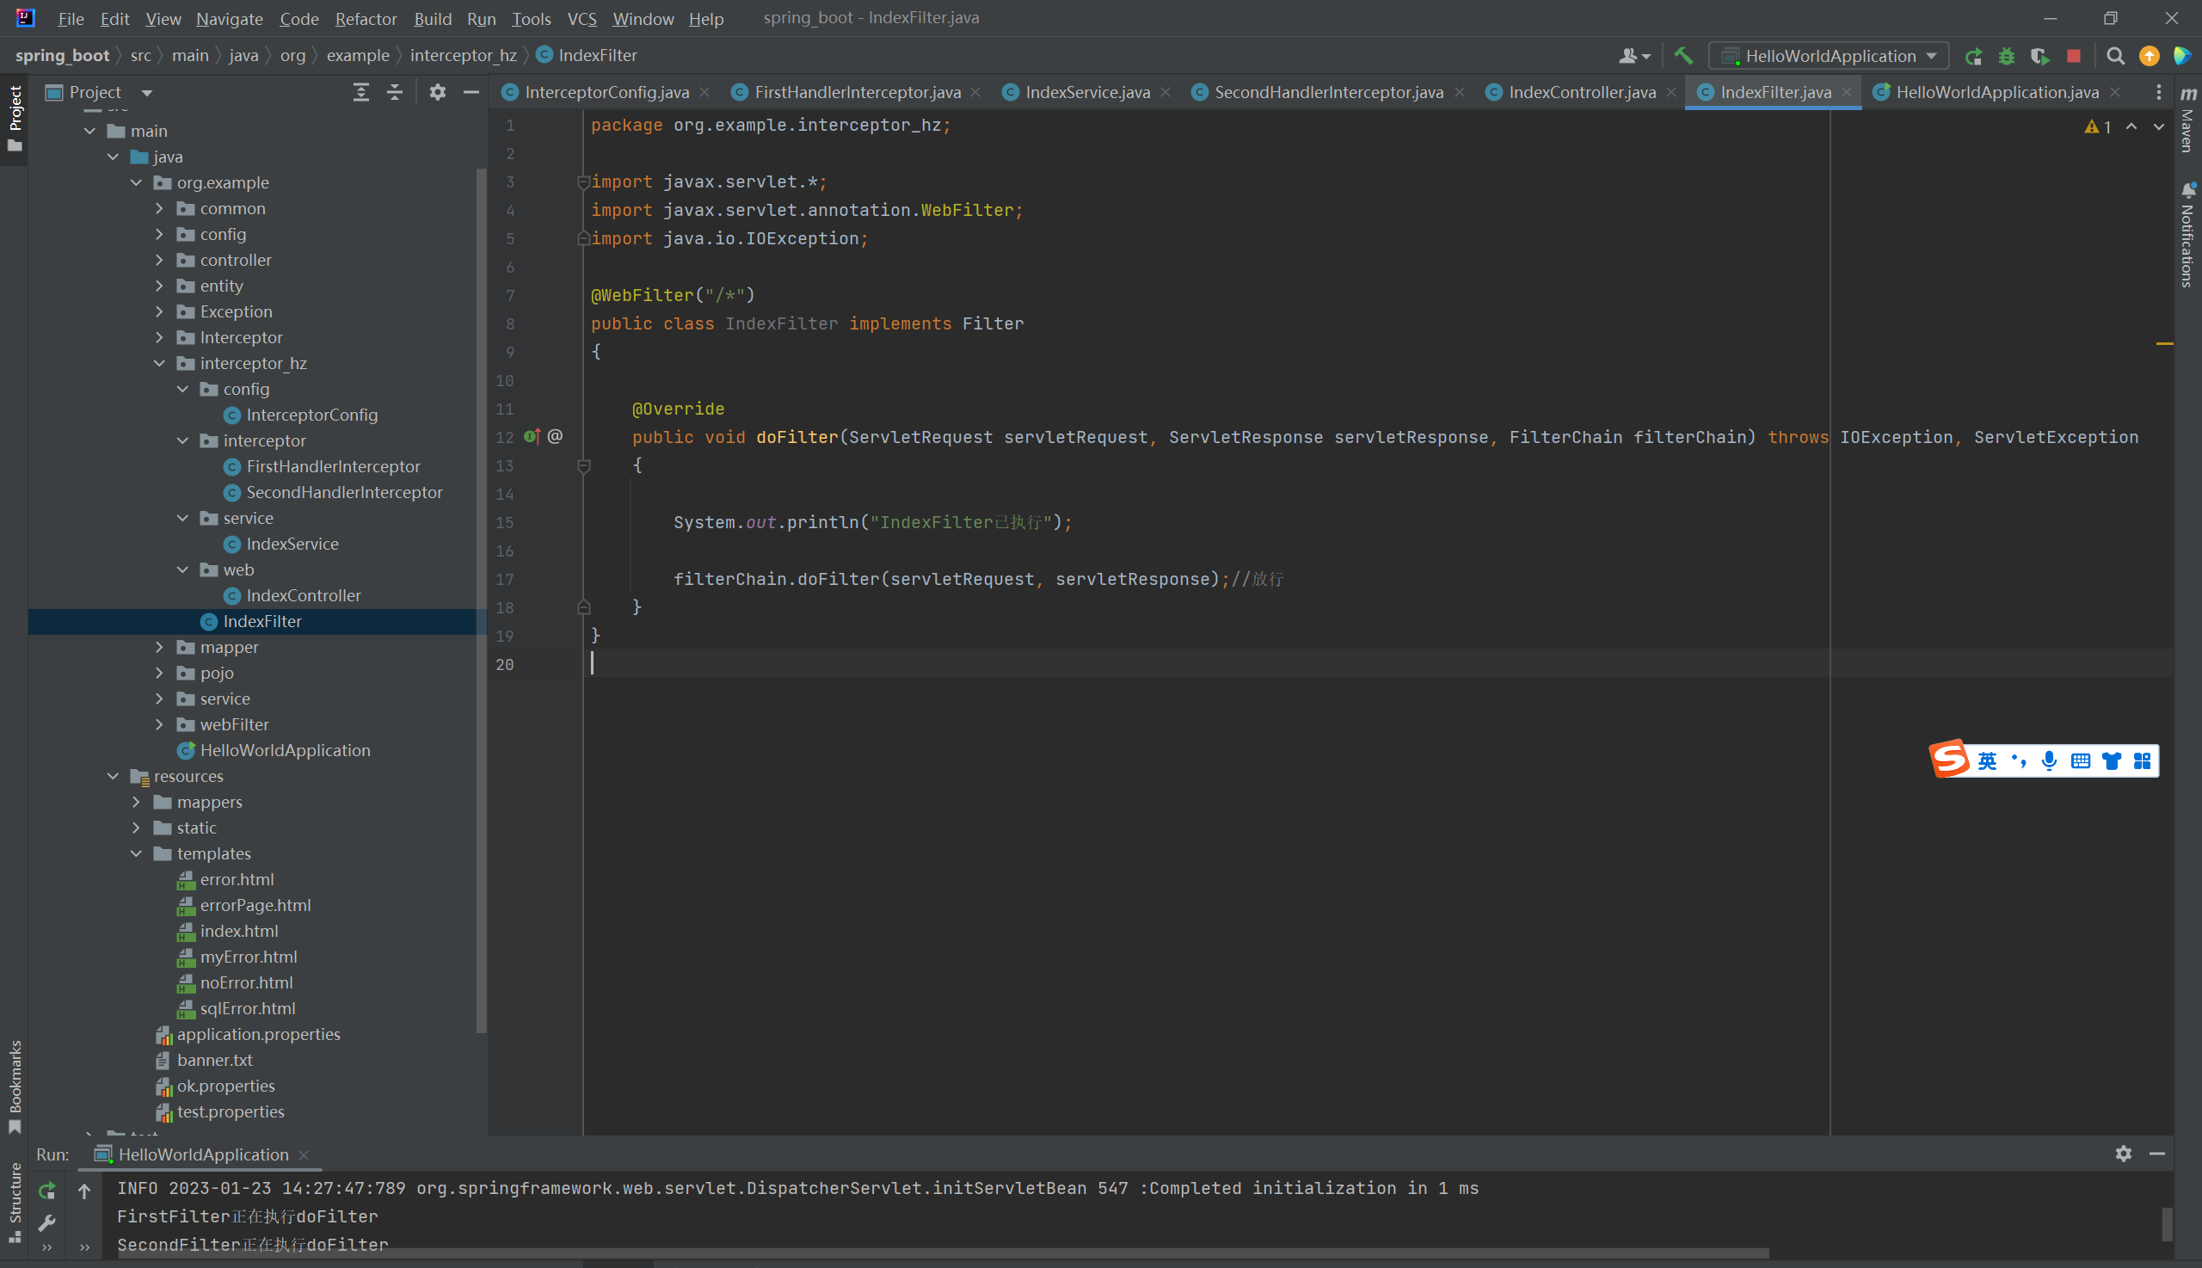Viewport: 2202px width, 1268px height.
Task: Expand the webFilter package folder
Action: point(159,724)
